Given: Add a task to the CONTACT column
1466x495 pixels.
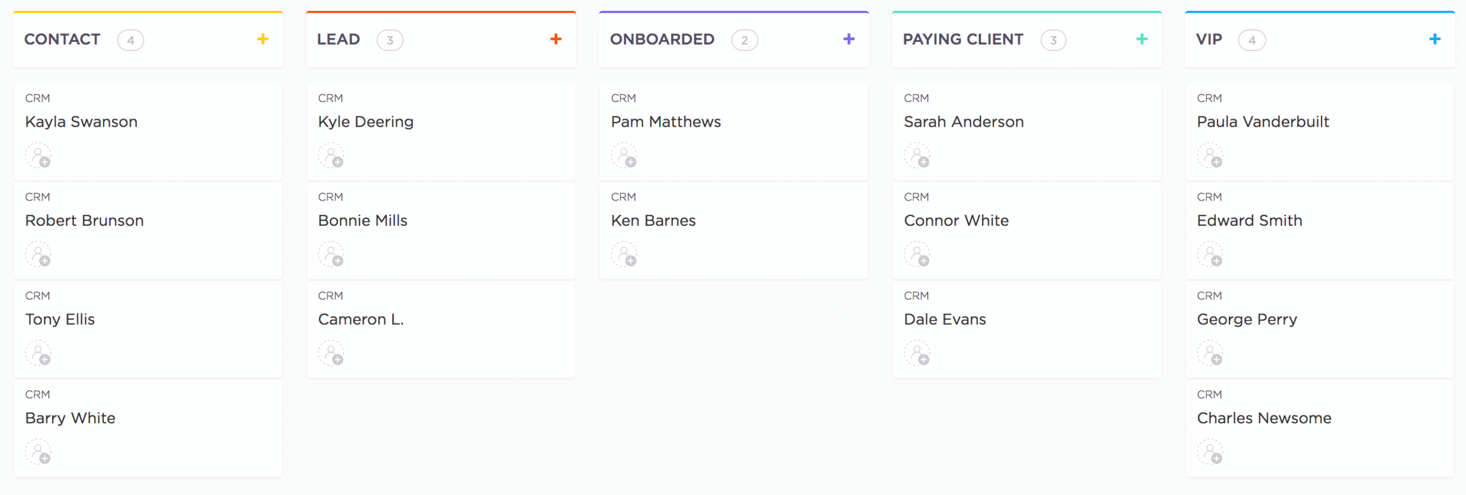Looking at the screenshot, I should point(263,40).
